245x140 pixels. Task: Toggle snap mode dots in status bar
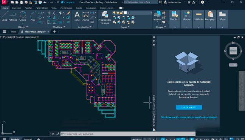click(150, 139)
